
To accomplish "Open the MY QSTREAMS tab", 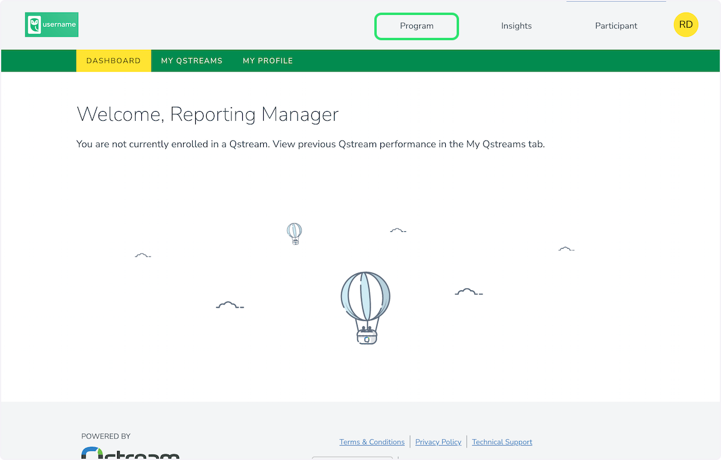I will click(192, 61).
